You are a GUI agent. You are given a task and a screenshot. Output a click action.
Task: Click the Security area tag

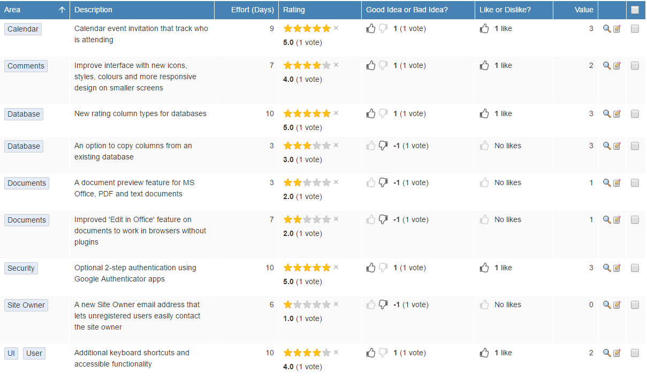point(21,268)
